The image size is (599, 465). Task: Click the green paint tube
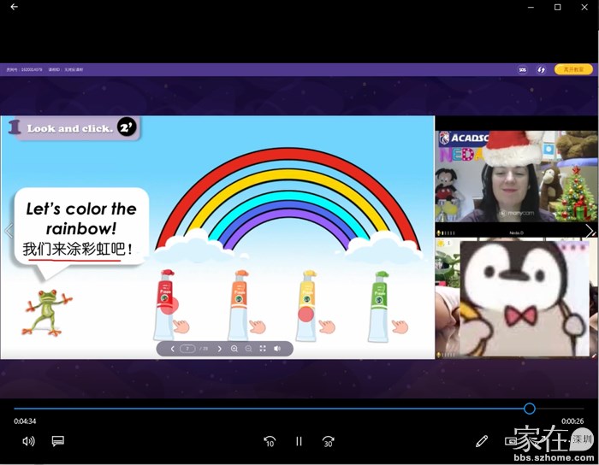[381, 303]
